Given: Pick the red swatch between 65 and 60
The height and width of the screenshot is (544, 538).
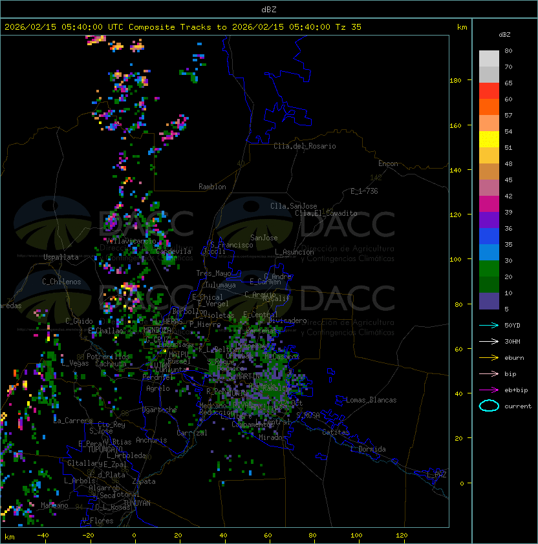Looking at the screenshot, I should click(489, 91).
